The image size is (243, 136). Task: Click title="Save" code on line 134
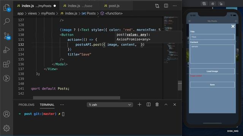(79, 54)
